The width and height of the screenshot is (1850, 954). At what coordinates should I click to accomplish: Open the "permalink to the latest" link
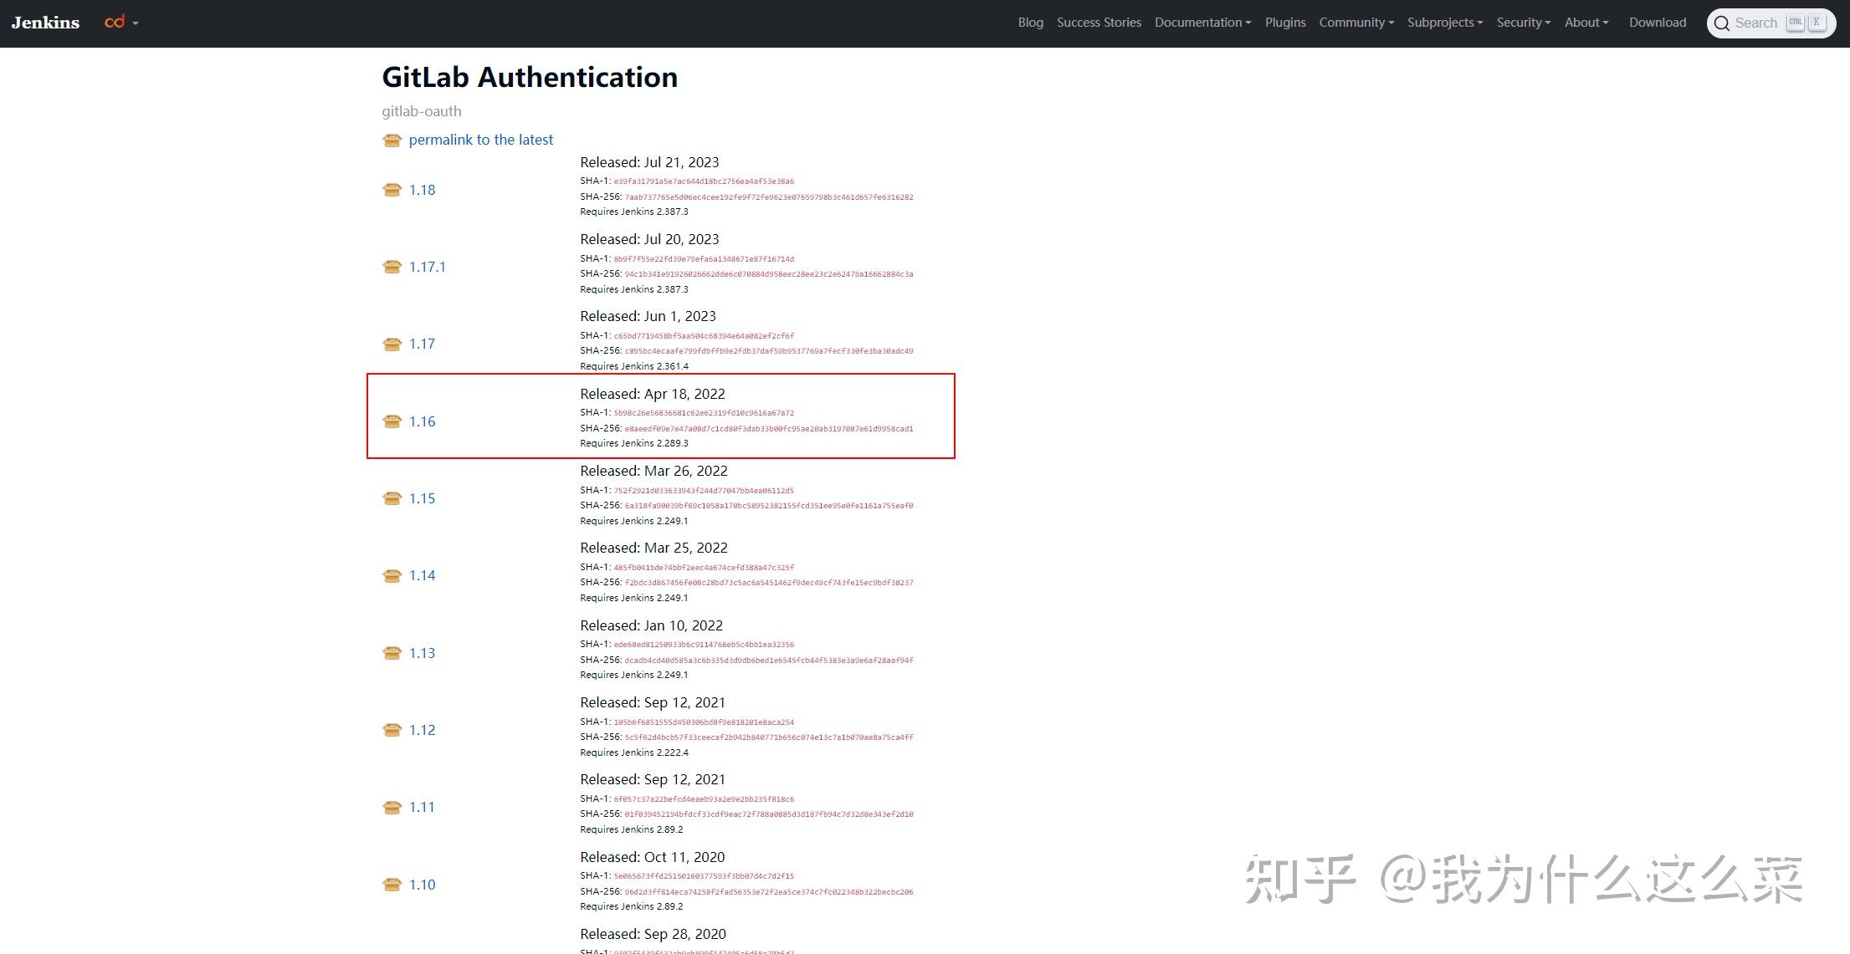[x=480, y=140]
